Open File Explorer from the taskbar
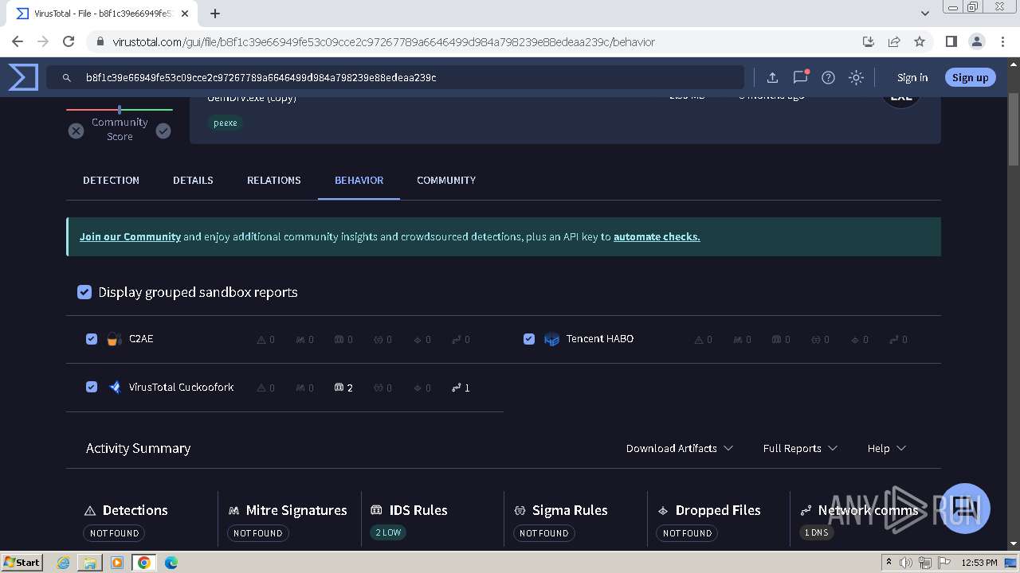Screen dimensions: 1020x573 90,563
